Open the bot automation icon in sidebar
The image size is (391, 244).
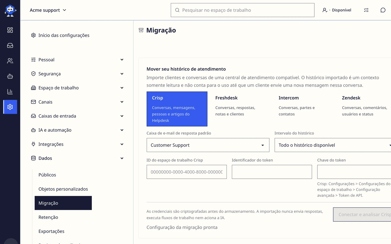10,76
